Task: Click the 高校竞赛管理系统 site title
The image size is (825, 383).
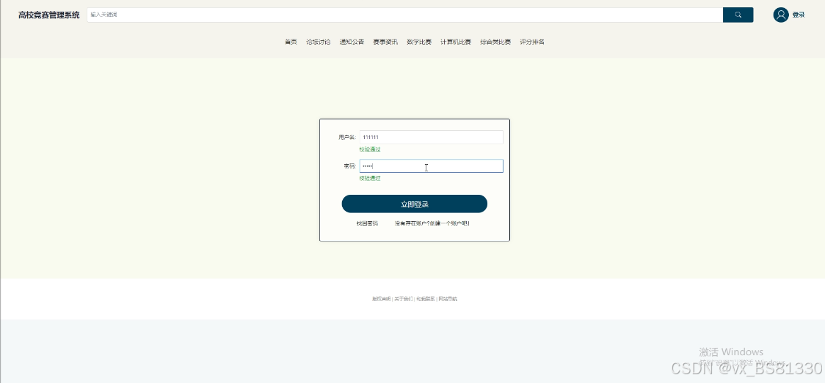Action: pos(49,15)
